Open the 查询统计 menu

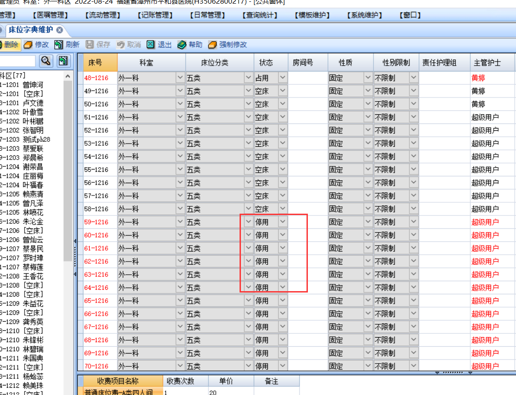tap(260, 15)
